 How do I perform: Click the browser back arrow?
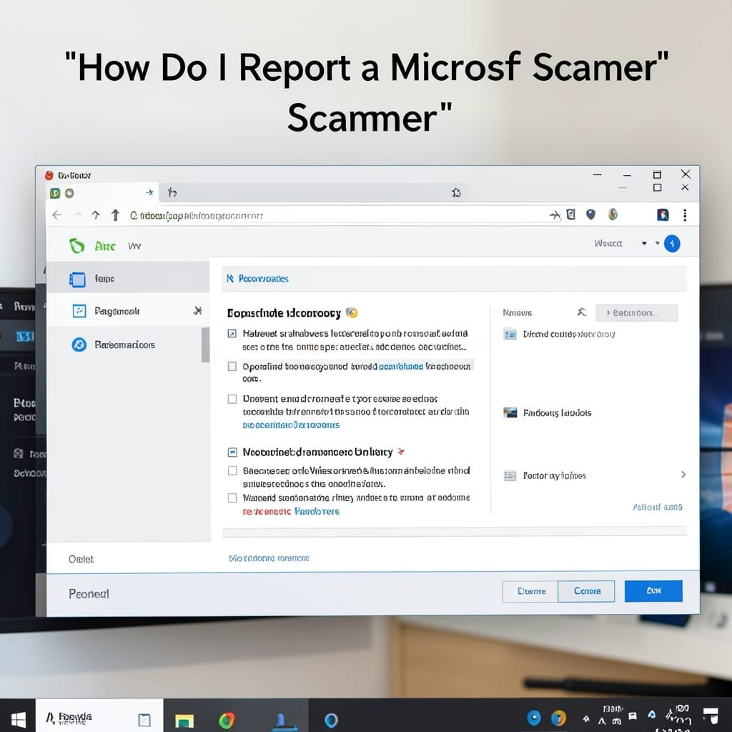point(57,214)
